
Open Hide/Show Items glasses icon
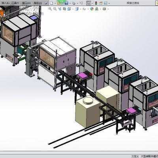84,9
